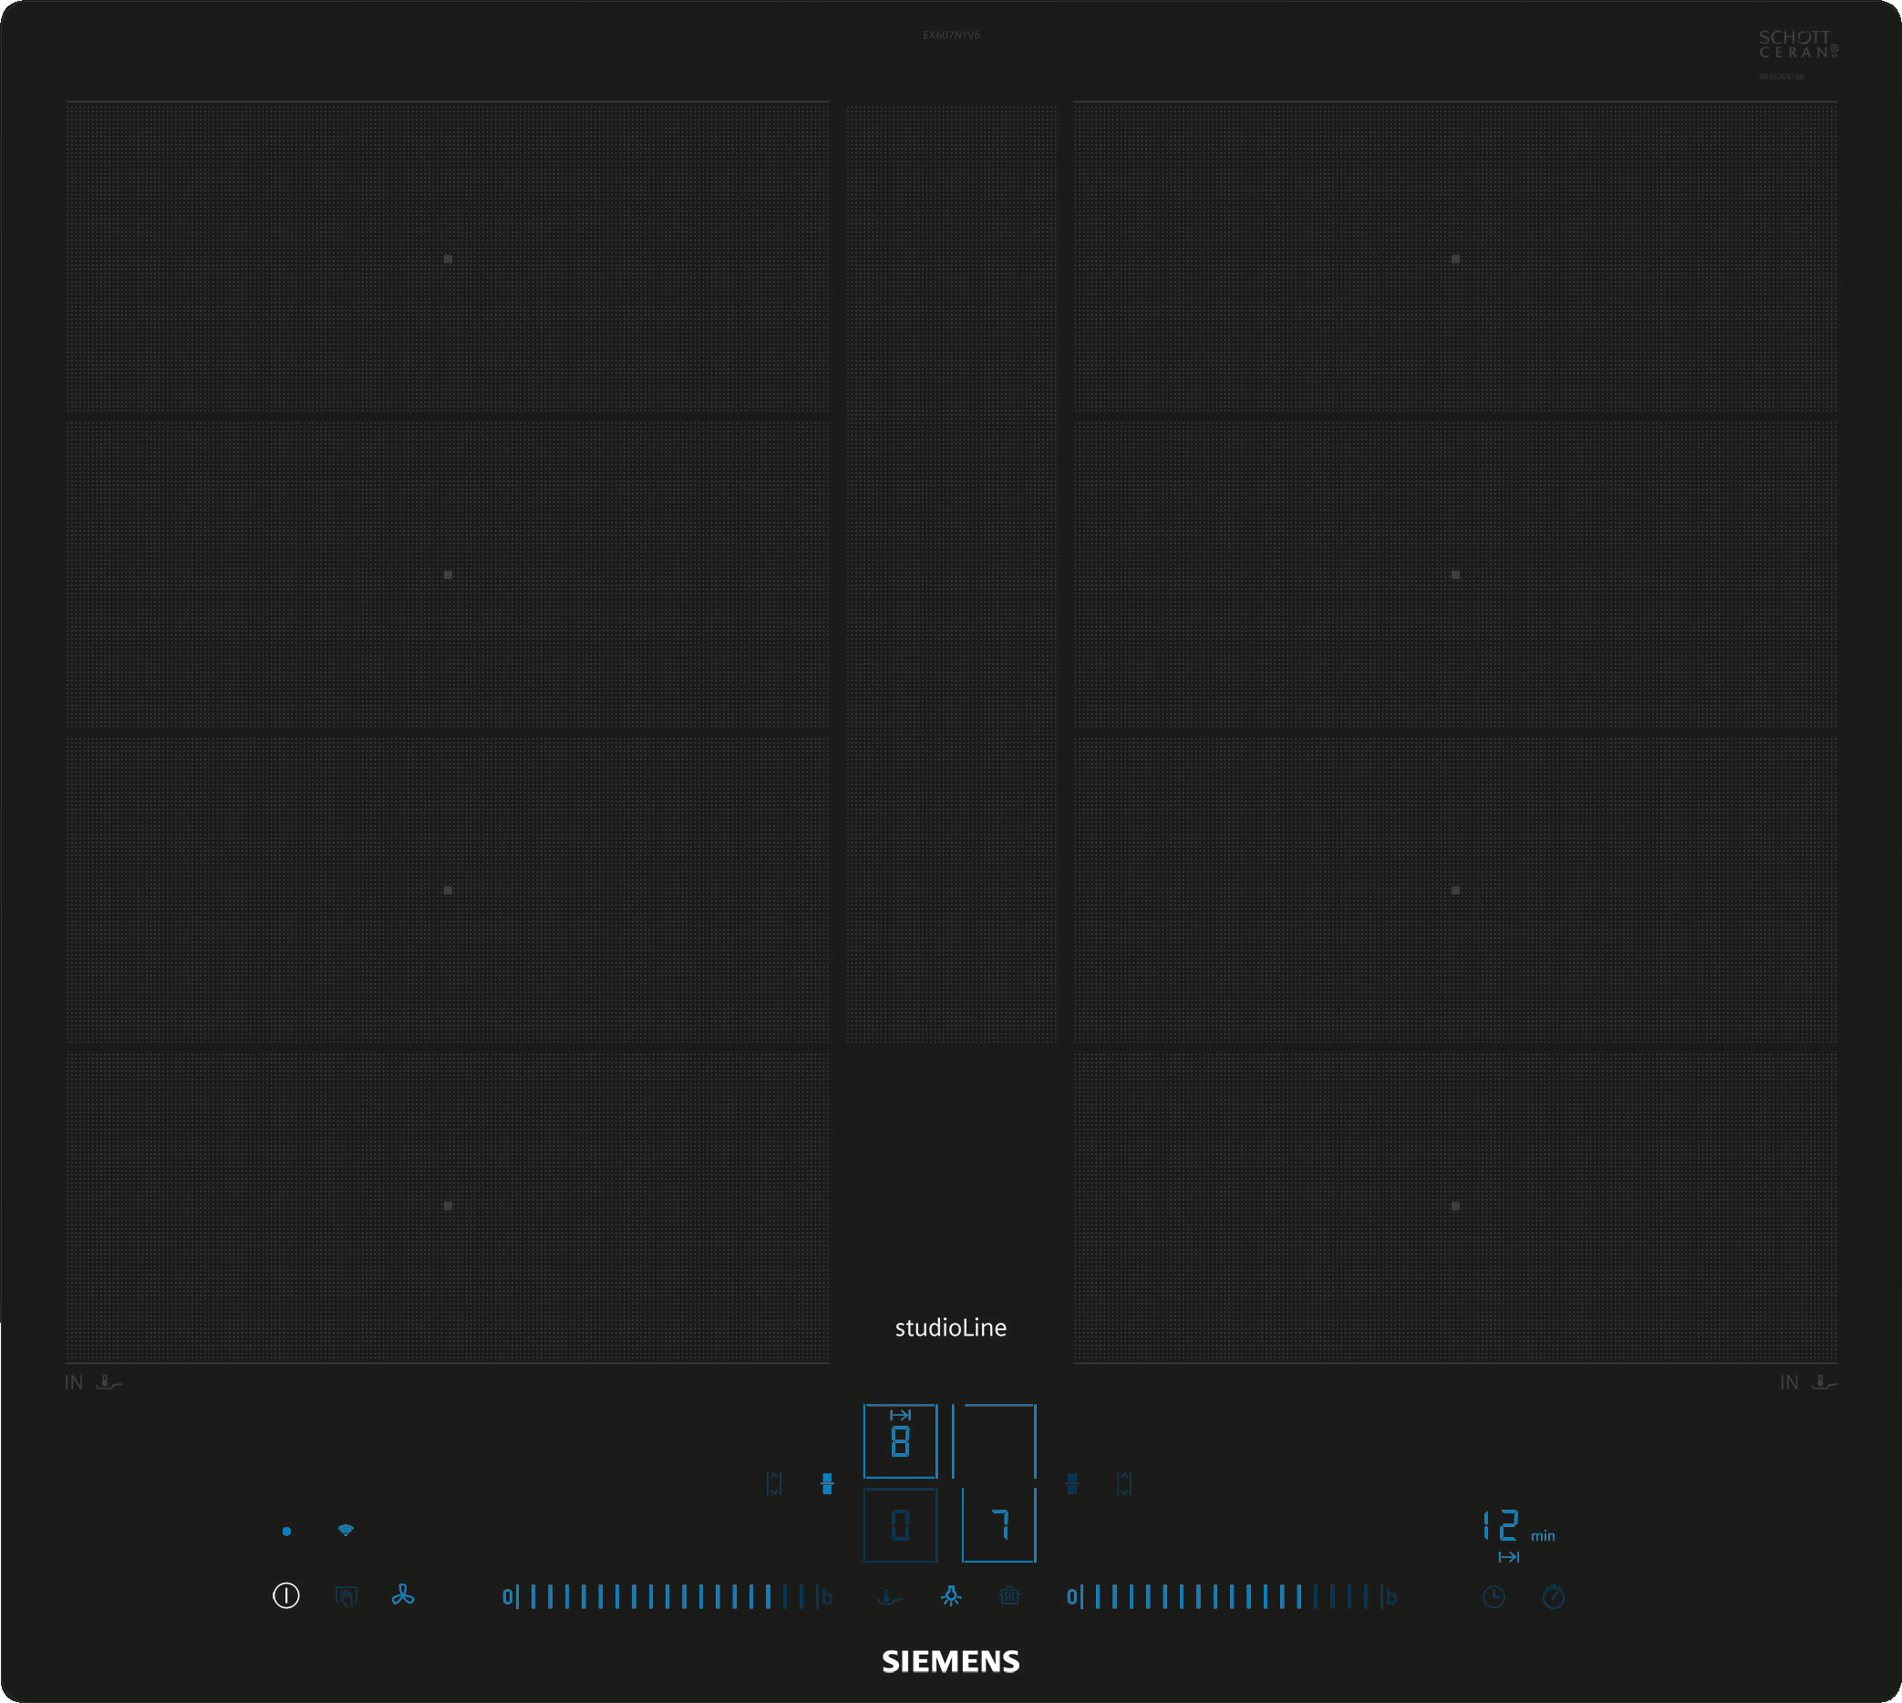
Task: Toggle the Wi-Fi Home Connect indicator
Action: 346,1531
